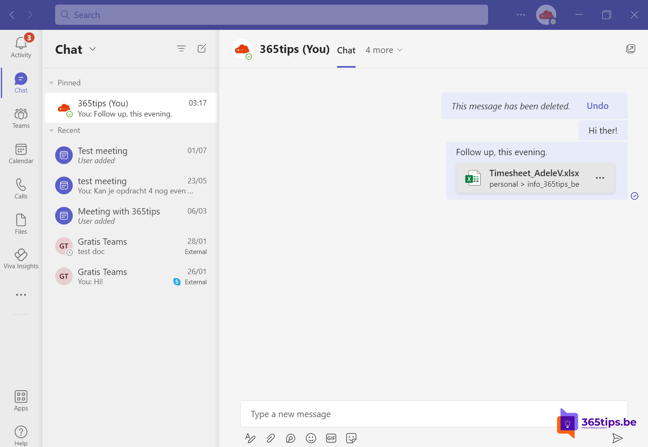
Task: Click the Search box
Action: [x=271, y=15]
